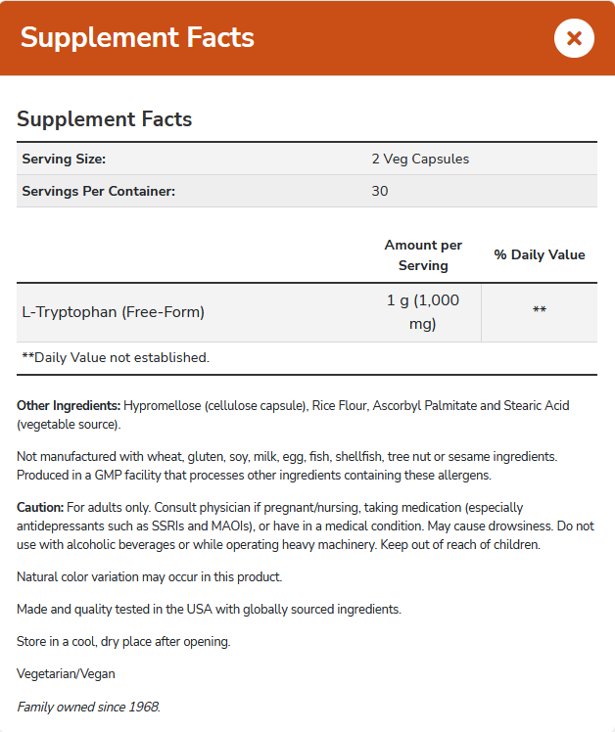This screenshot has width=615, height=732.
Task: Click the Made and quality tested in USA line
Action: [x=209, y=609]
